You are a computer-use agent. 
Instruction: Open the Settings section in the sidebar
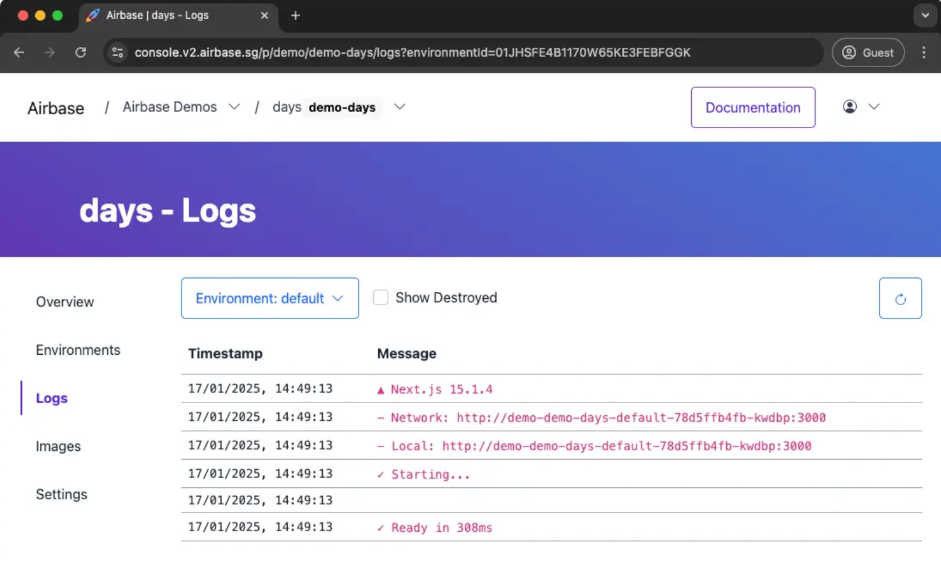click(x=61, y=494)
